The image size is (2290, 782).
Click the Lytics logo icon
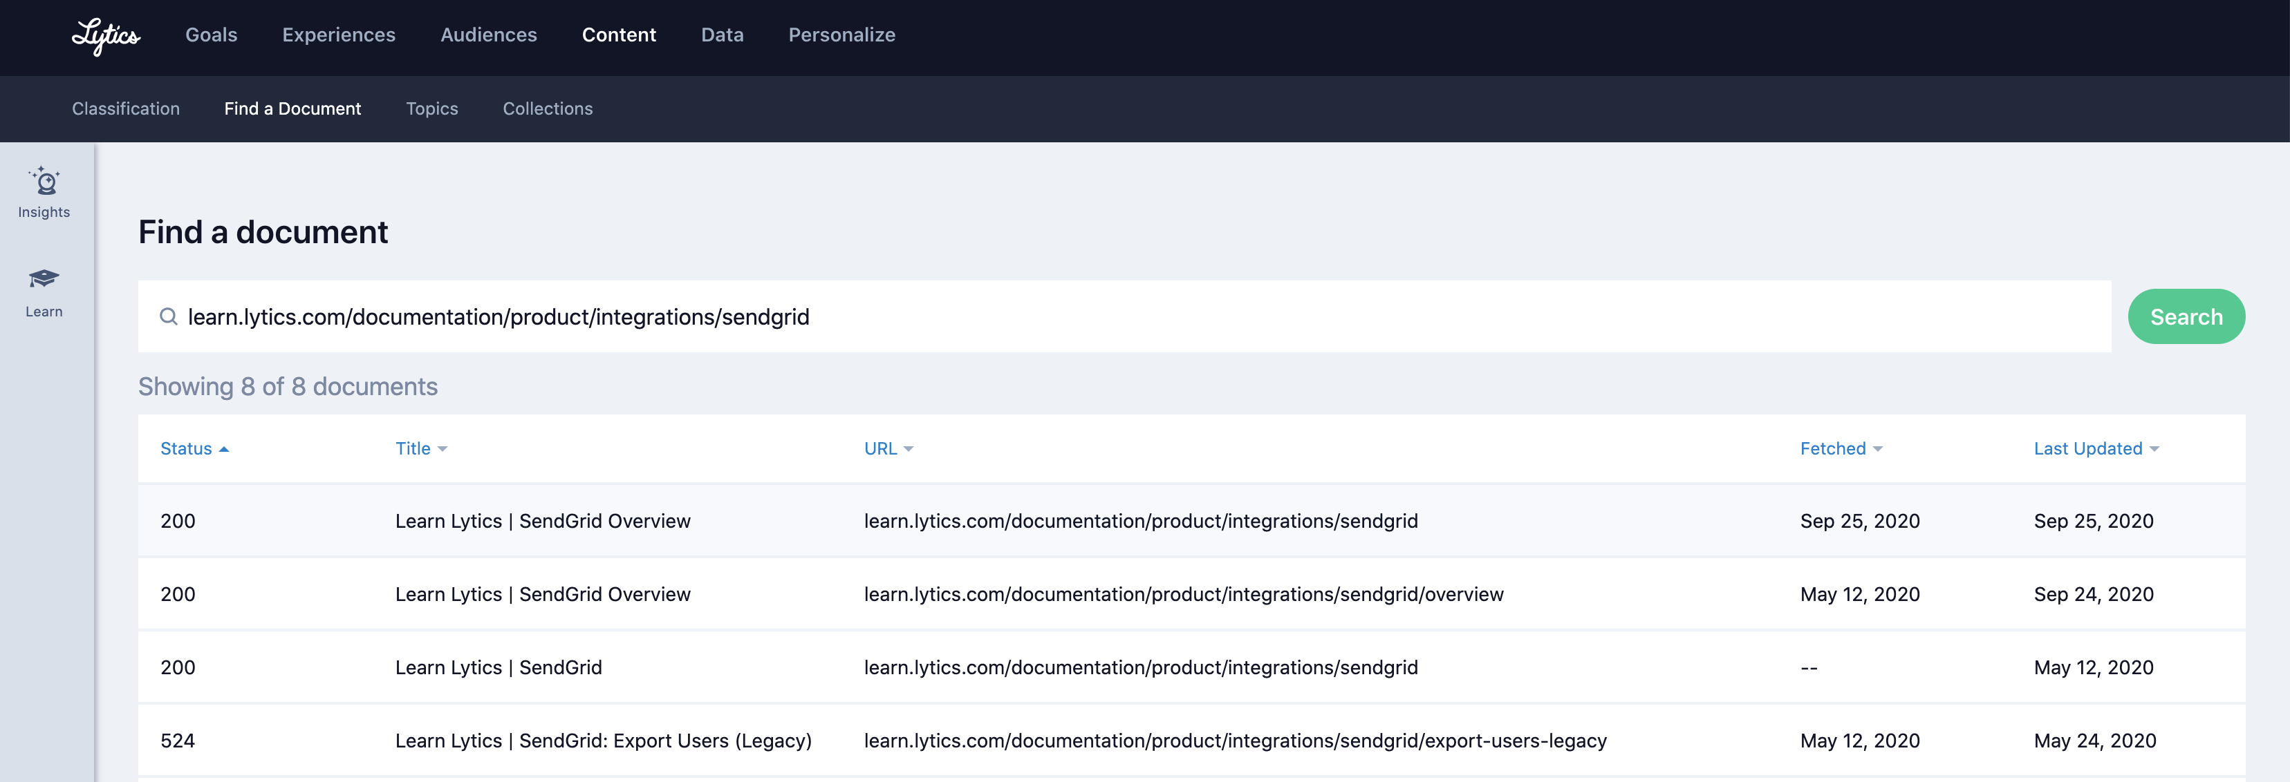click(x=106, y=35)
